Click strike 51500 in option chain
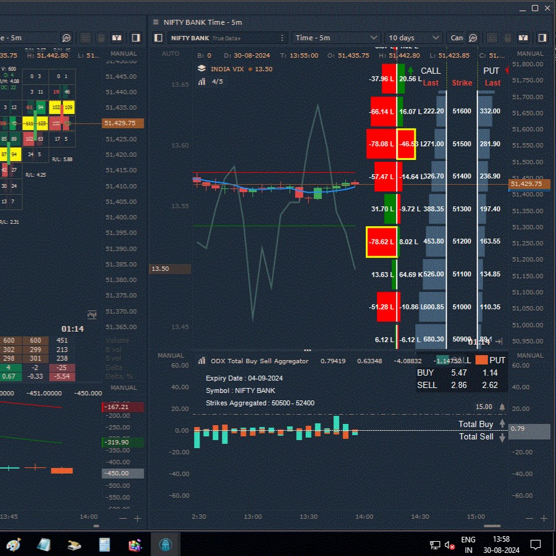This screenshot has height=556, width=556. tap(461, 144)
